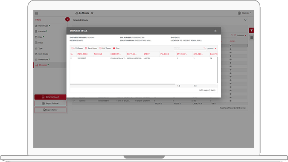Screen dimensions: 288x162
Task: Expand the Selected Criteria panel chevron
Action: (x=245, y=20)
